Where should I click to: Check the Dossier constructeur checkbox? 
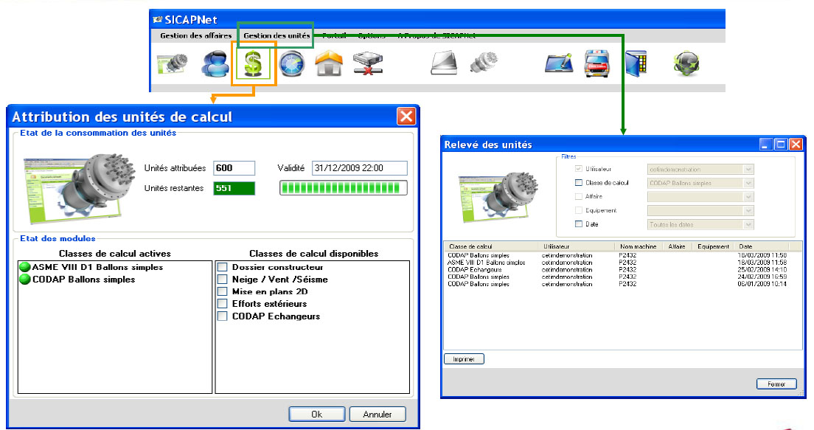(x=222, y=267)
